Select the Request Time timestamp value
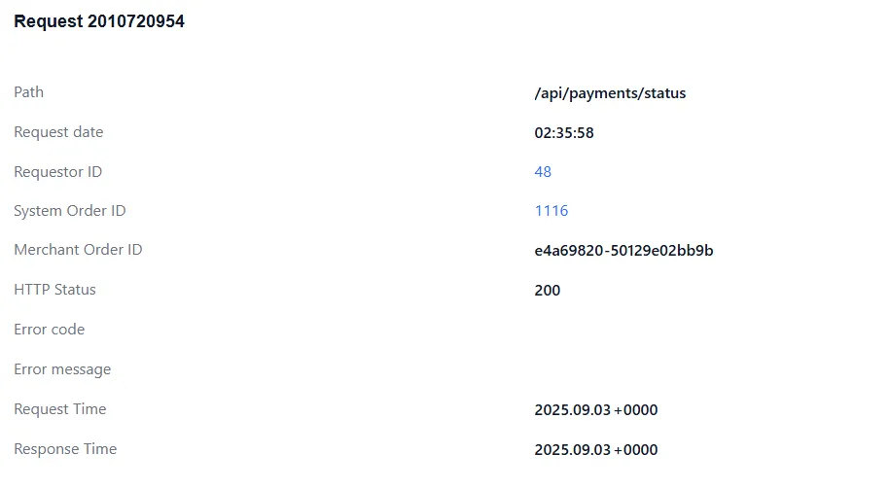The height and width of the screenshot is (489, 889). 596,410
